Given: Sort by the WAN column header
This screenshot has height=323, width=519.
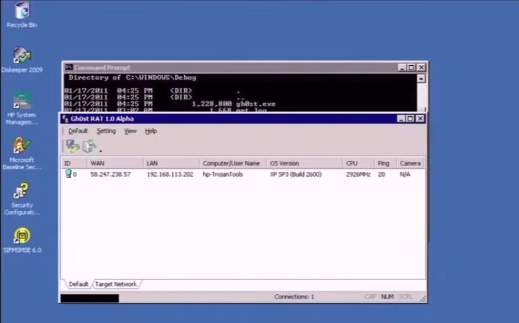Looking at the screenshot, I should (x=115, y=163).
